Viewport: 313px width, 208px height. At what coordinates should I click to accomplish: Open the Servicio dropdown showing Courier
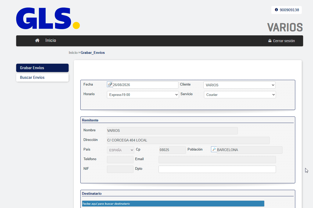(x=240, y=95)
